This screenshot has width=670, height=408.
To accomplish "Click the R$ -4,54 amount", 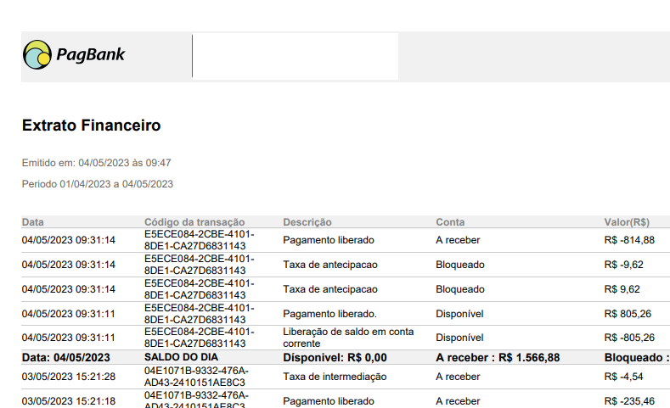I will (623, 377).
